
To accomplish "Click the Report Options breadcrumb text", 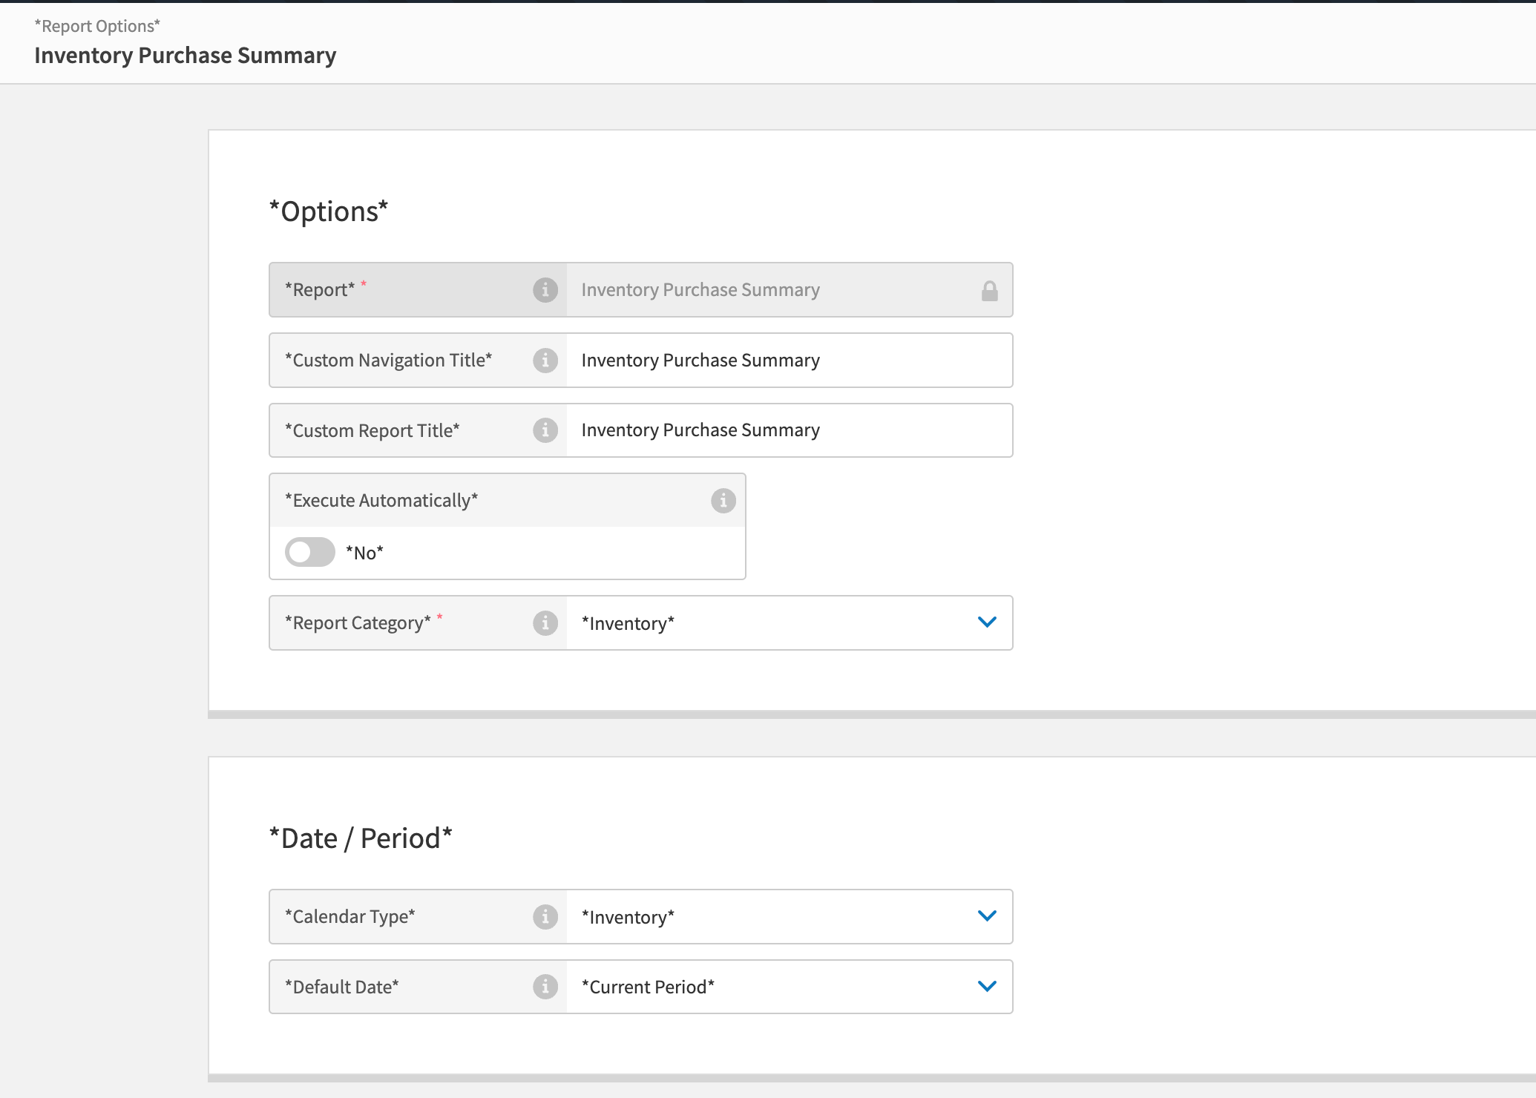I will click(97, 26).
